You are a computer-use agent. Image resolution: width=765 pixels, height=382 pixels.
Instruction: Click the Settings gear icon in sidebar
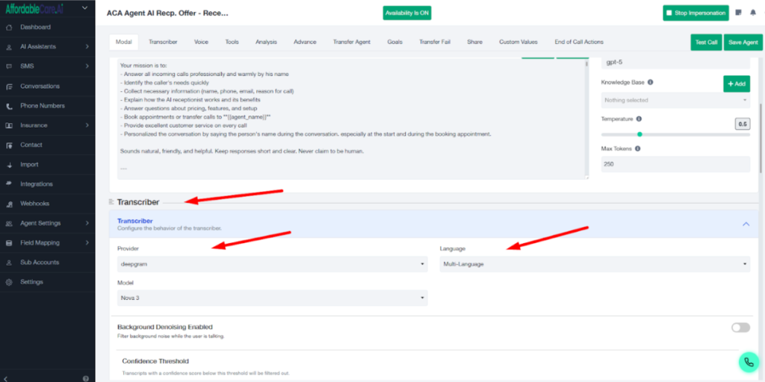(9, 282)
